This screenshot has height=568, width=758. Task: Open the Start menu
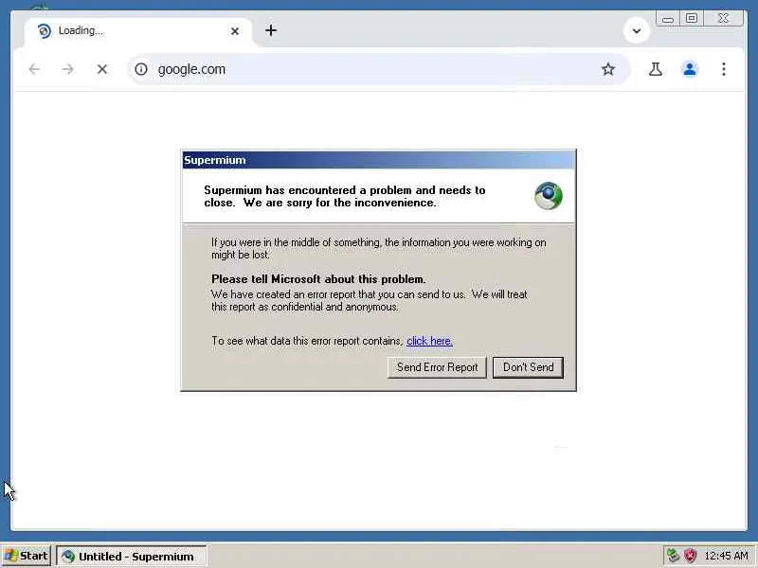point(26,556)
